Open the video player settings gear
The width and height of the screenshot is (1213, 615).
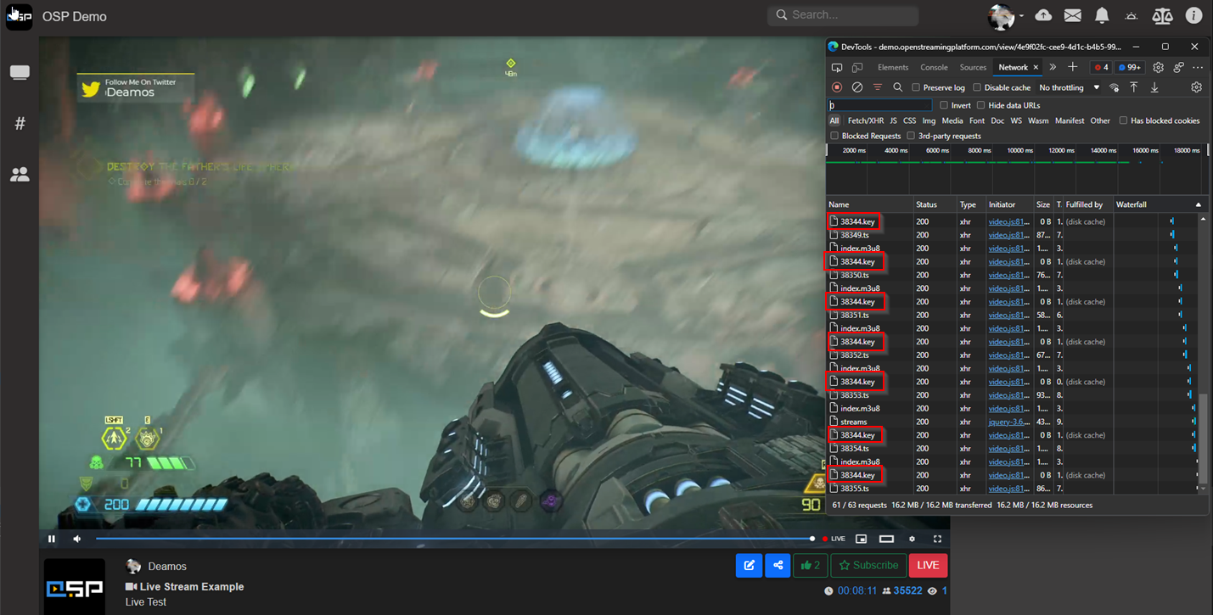click(913, 539)
